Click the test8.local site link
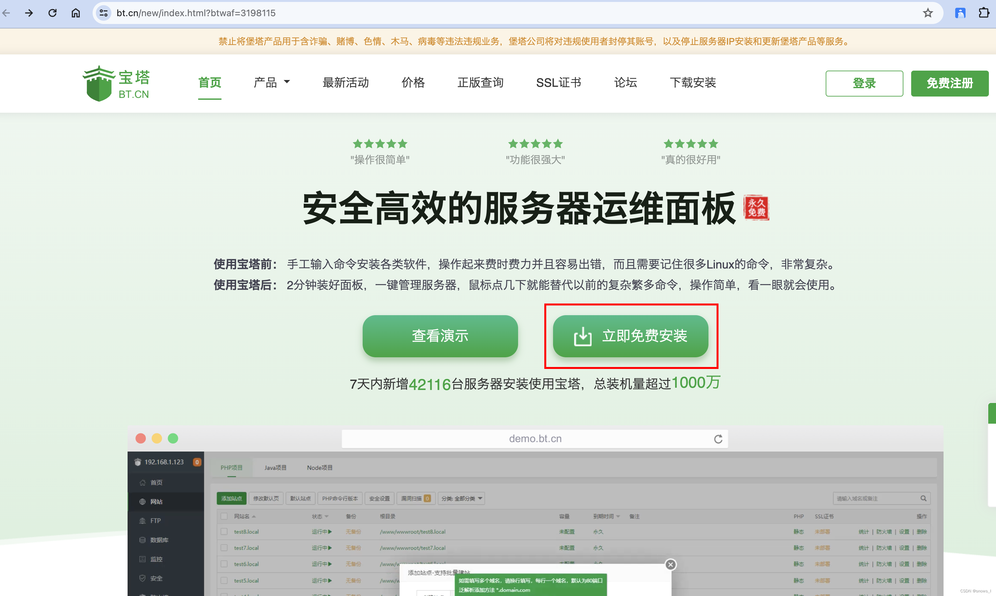Screen dimensions: 996x596 coord(246,532)
